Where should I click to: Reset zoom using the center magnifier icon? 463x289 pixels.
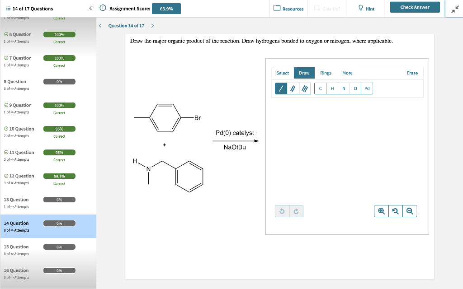pyautogui.click(x=395, y=211)
